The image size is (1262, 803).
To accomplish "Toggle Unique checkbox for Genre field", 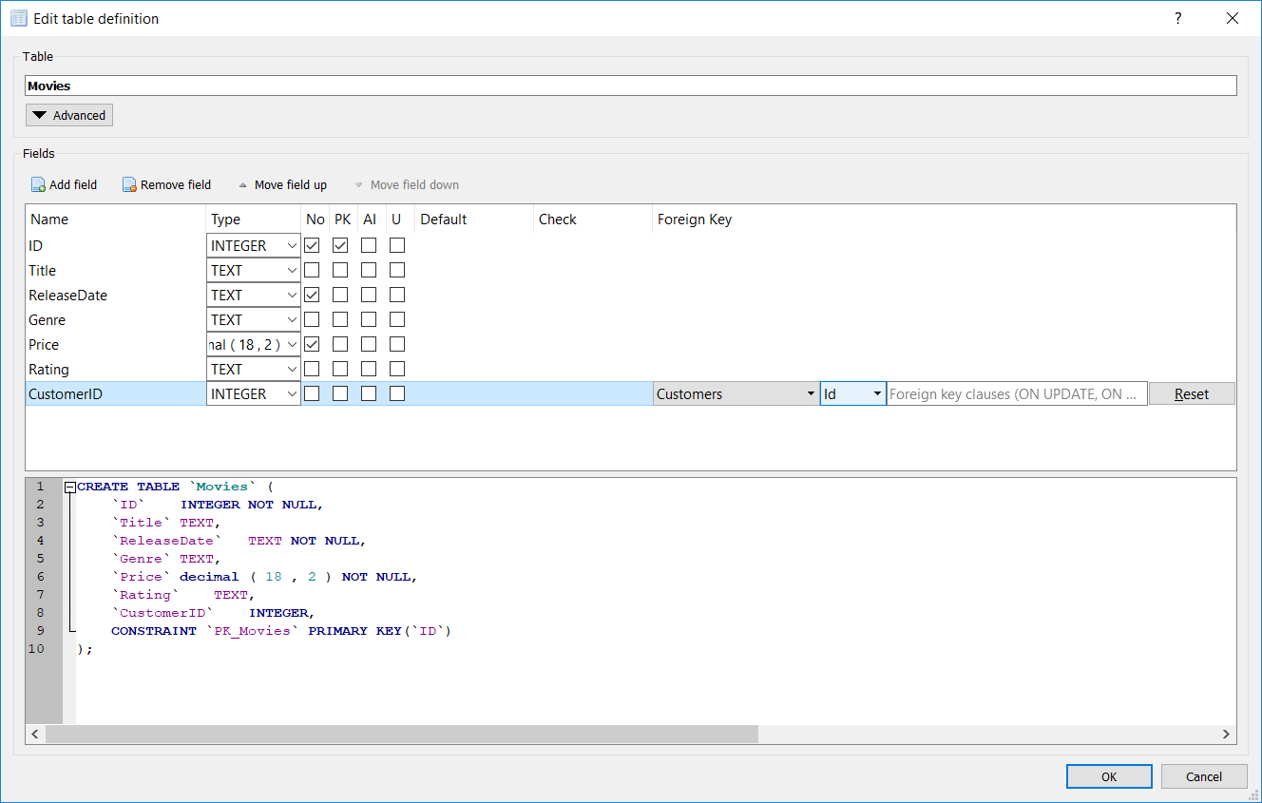I will pyautogui.click(x=397, y=320).
